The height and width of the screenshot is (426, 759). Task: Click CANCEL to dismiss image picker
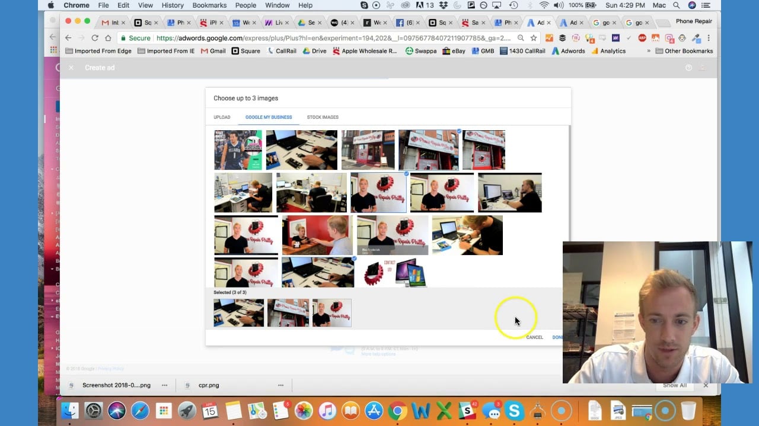point(534,337)
